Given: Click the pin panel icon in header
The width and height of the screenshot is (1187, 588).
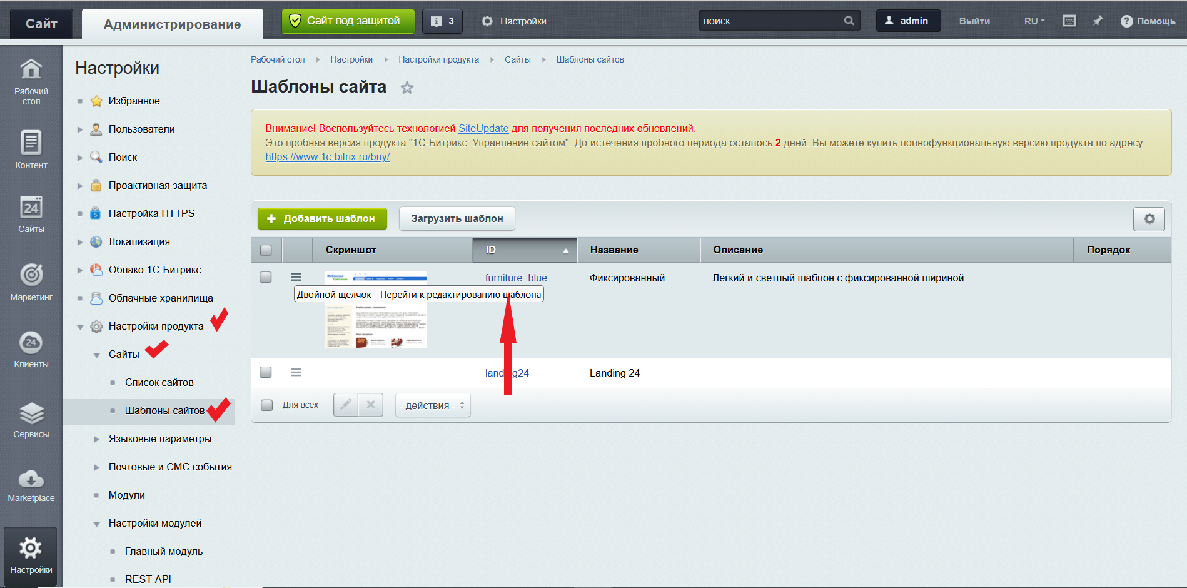Looking at the screenshot, I should [x=1098, y=21].
